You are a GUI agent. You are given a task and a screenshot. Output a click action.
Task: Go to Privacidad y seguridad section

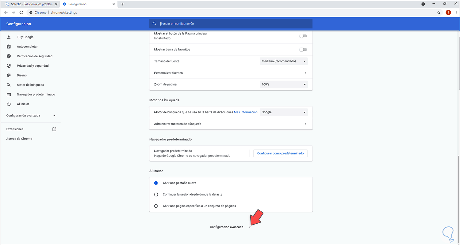(33, 66)
